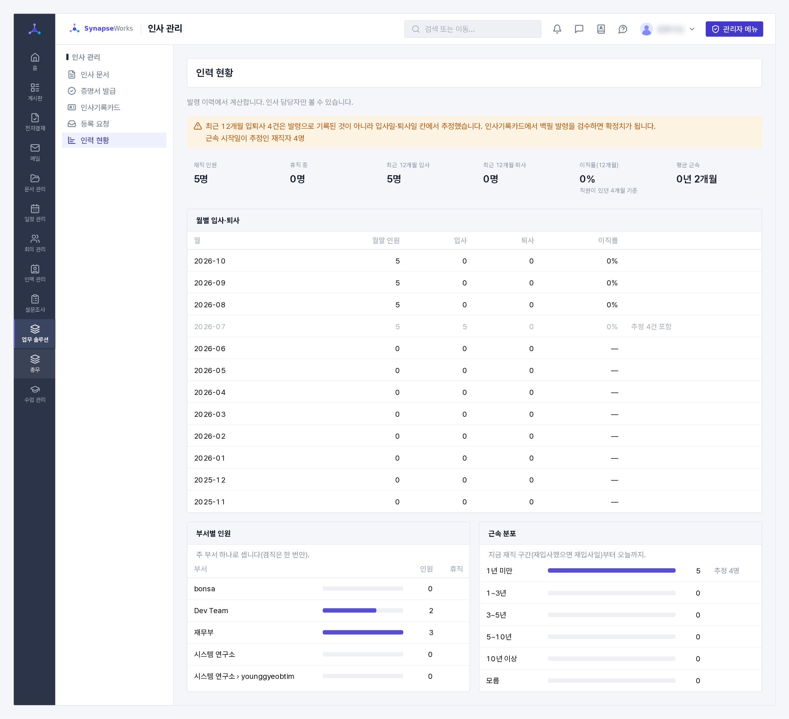Click the user avatar in header
This screenshot has width=789, height=719.
(x=647, y=29)
